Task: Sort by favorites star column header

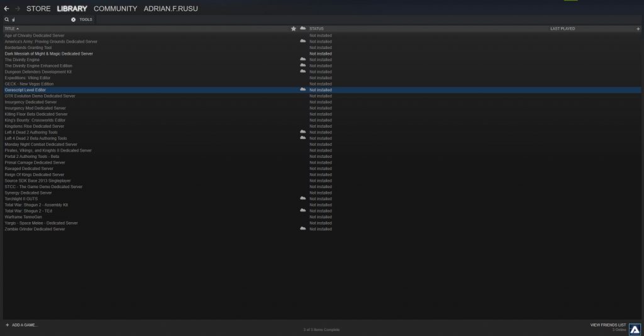Action: pyautogui.click(x=293, y=29)
